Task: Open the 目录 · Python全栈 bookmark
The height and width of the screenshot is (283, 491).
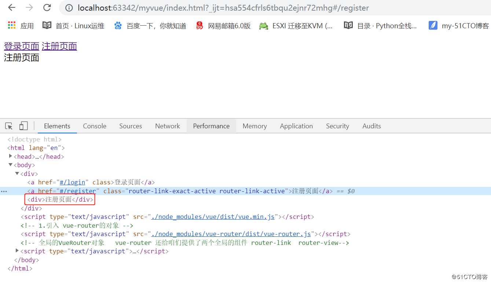Action: tap(380, 26)
